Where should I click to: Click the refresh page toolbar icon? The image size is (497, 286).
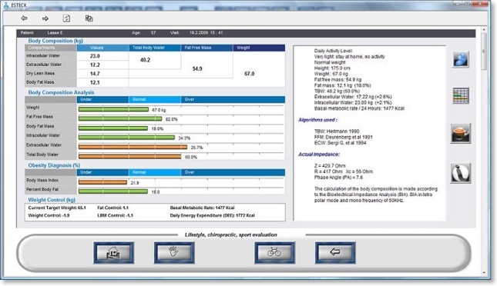(x=66, y=18)
